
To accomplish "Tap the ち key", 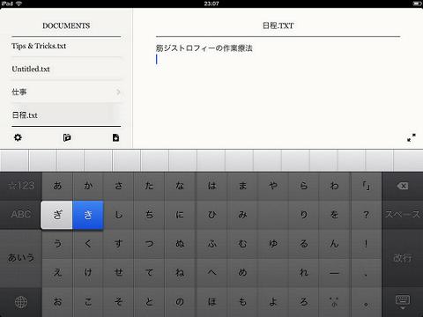I will [x=149, y=215].
